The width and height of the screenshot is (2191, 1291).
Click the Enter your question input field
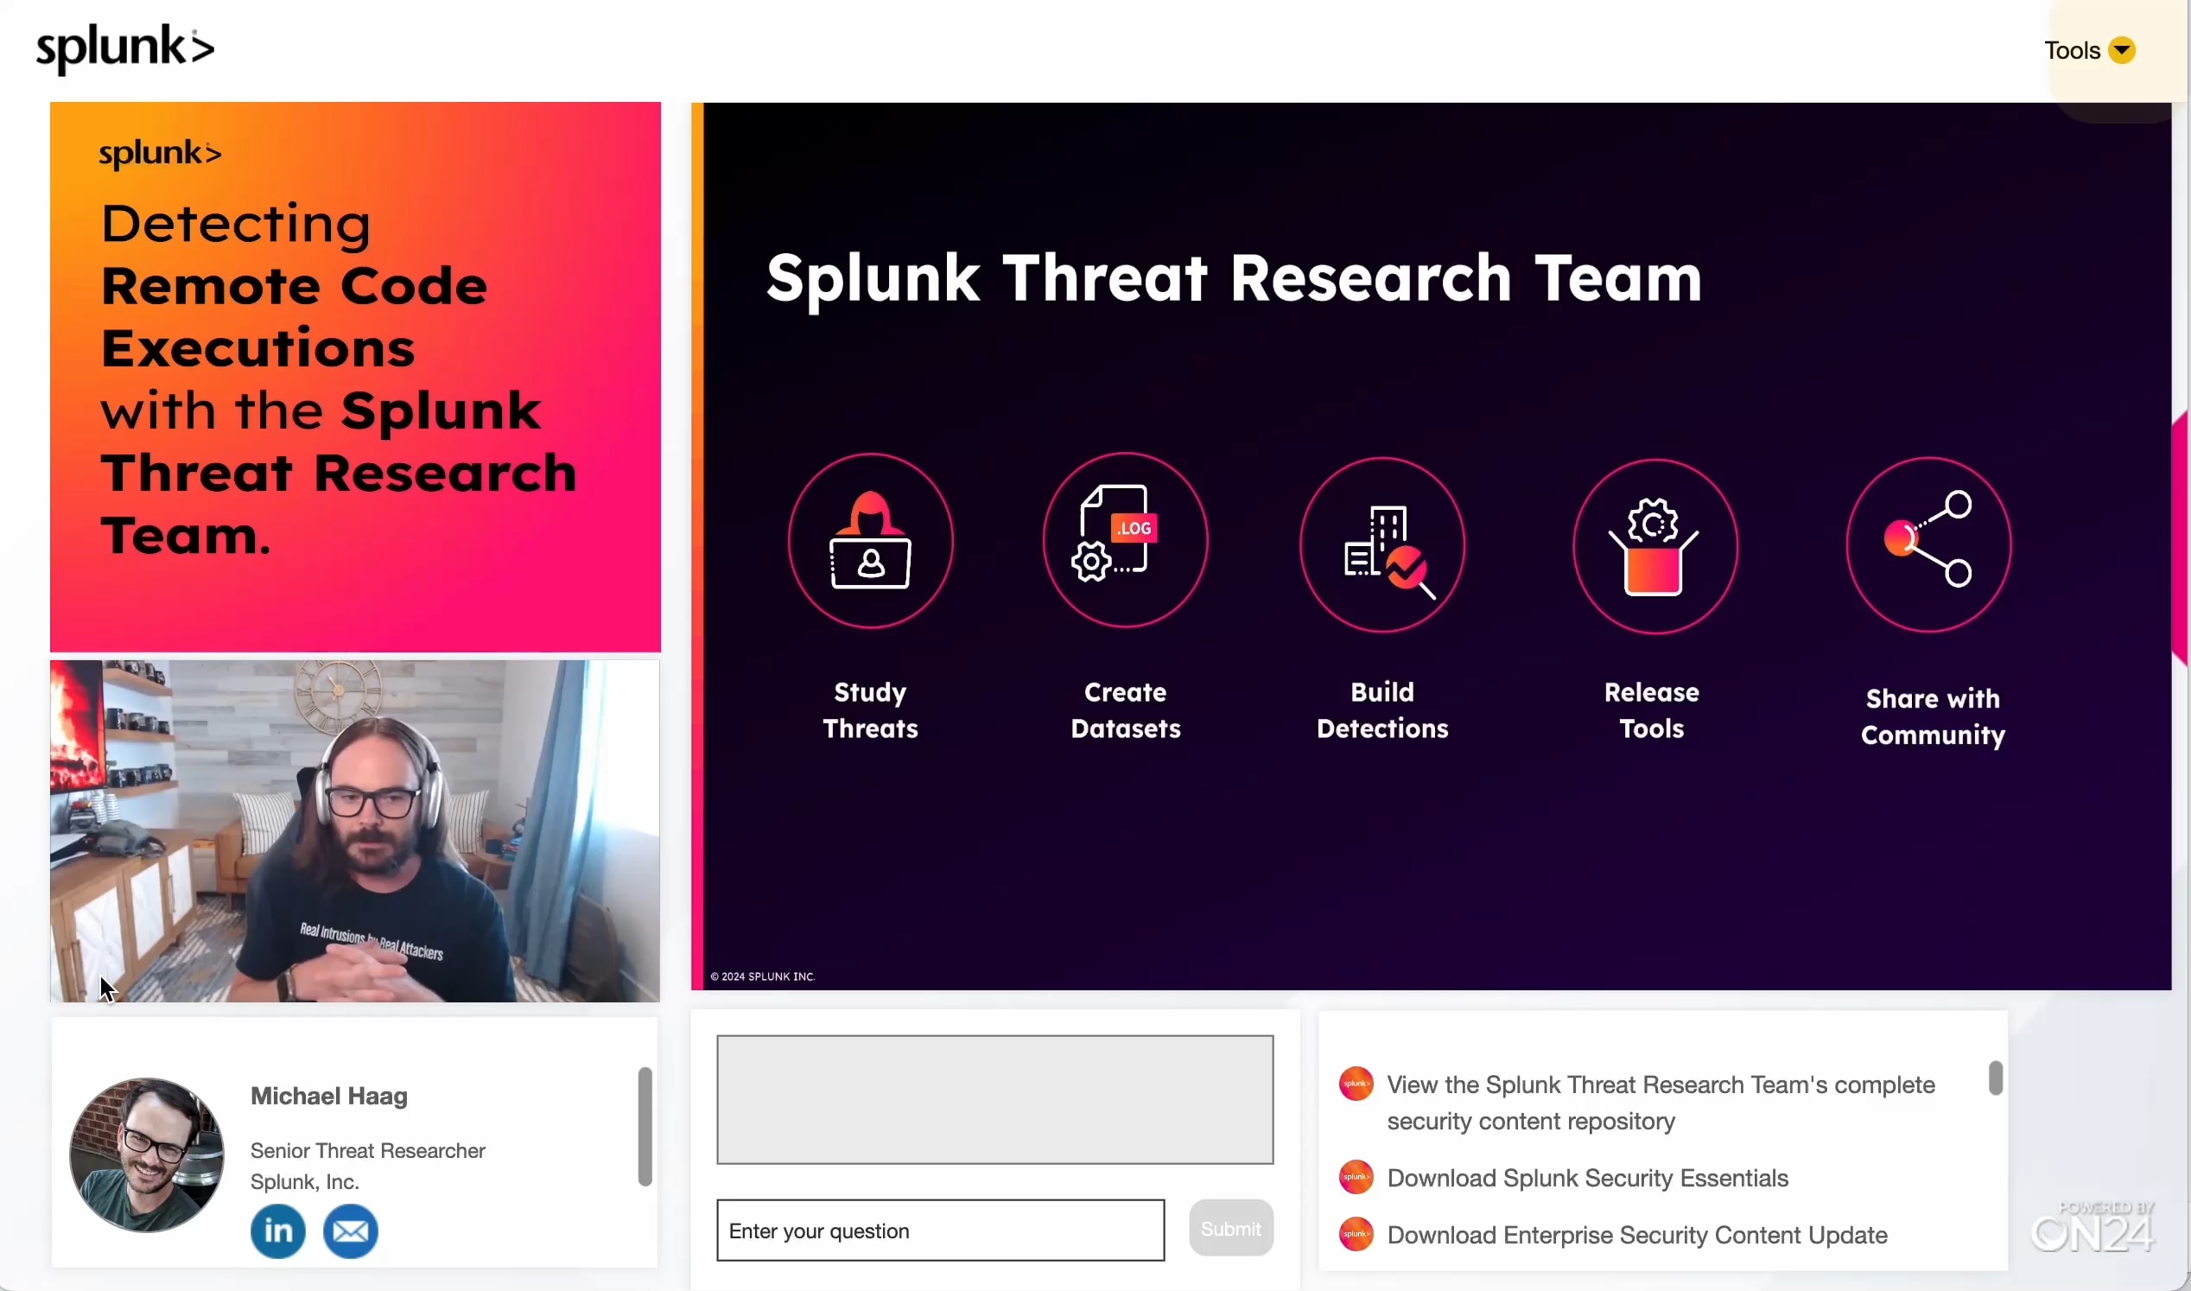tap(939, 1231)
